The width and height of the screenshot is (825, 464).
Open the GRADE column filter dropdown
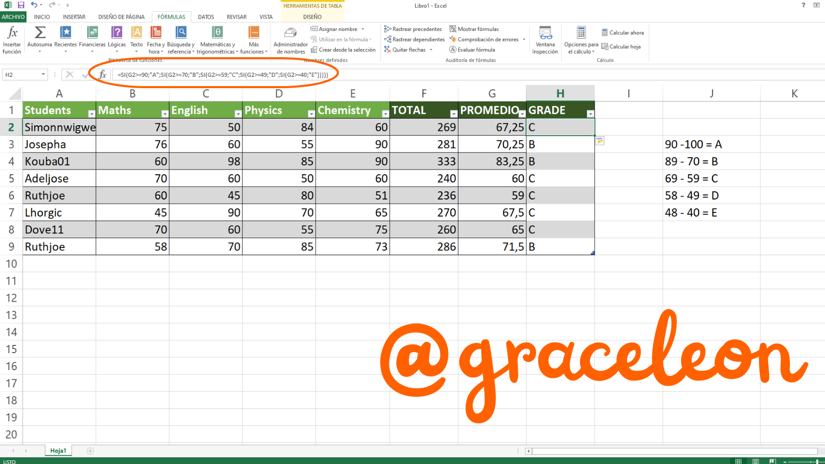click(x=590, y=113)
